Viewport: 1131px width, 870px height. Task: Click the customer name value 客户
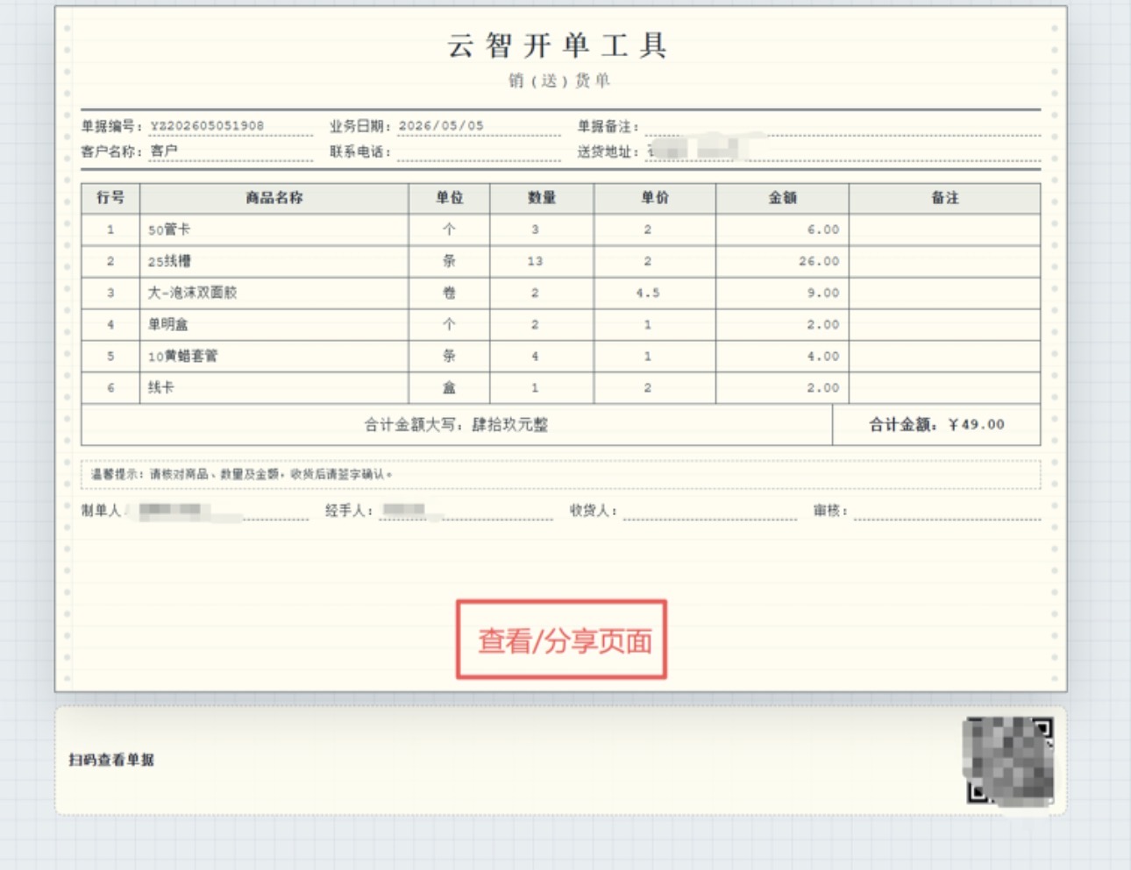pyautogui.click(x=164, y=152)
